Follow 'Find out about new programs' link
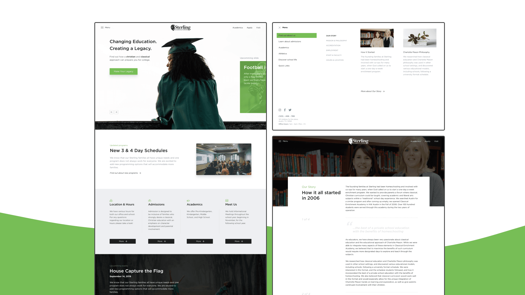Viewport: 525px width, 295px height. (125, 173)
